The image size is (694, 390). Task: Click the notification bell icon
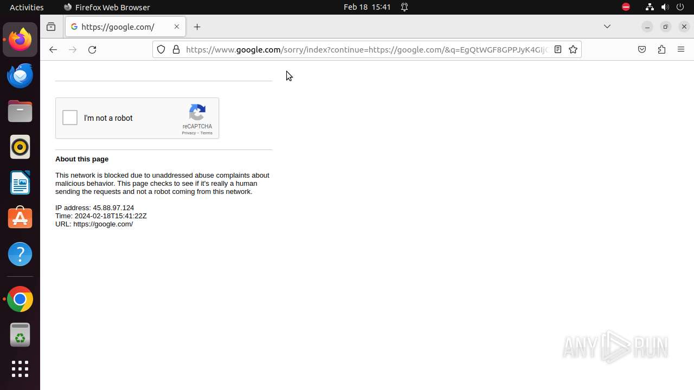(404, 7)
